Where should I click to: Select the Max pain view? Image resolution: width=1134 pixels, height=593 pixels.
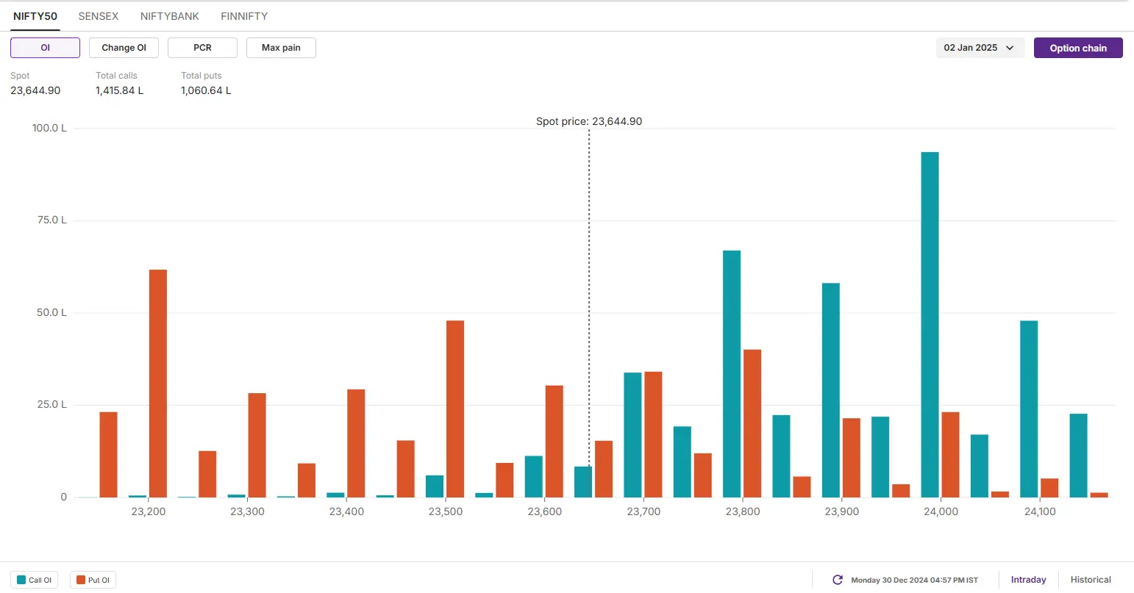[x=281, y=48]
